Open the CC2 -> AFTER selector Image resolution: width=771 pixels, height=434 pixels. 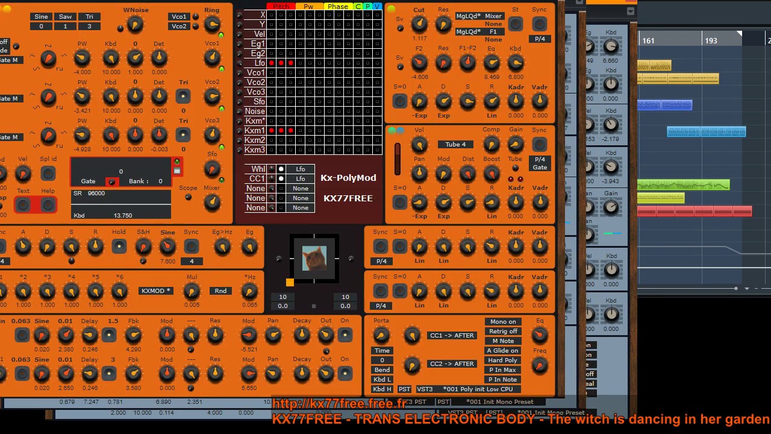click(x=452, y=363)
